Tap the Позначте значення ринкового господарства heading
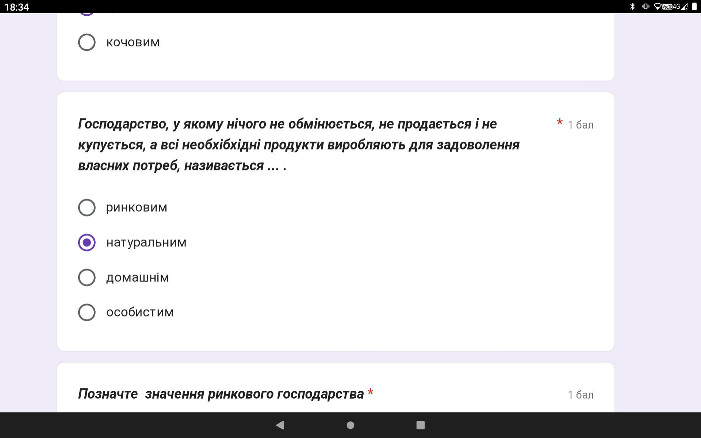This screenshot has width=701, height=438. coord(221,394)
